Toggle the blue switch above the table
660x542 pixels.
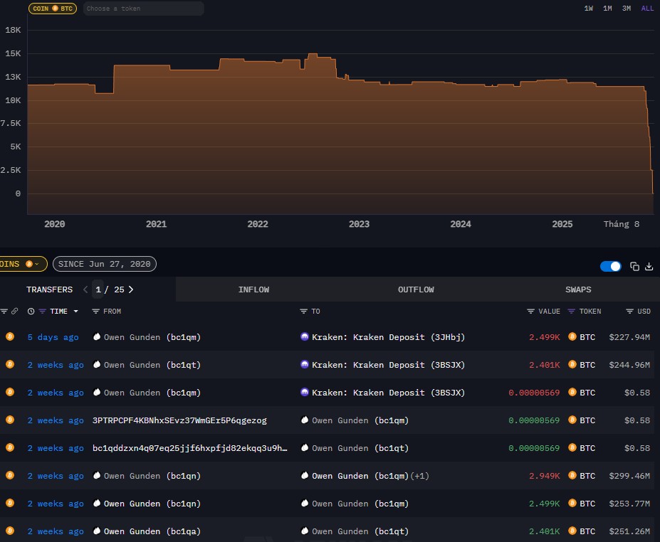click(611, 266)
